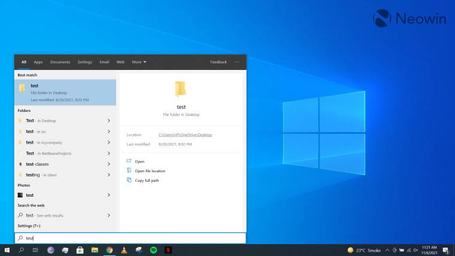Viewport: 455px width, 256px height.
Task: Choose 'Copy full path' action
Action: point(147,181)
